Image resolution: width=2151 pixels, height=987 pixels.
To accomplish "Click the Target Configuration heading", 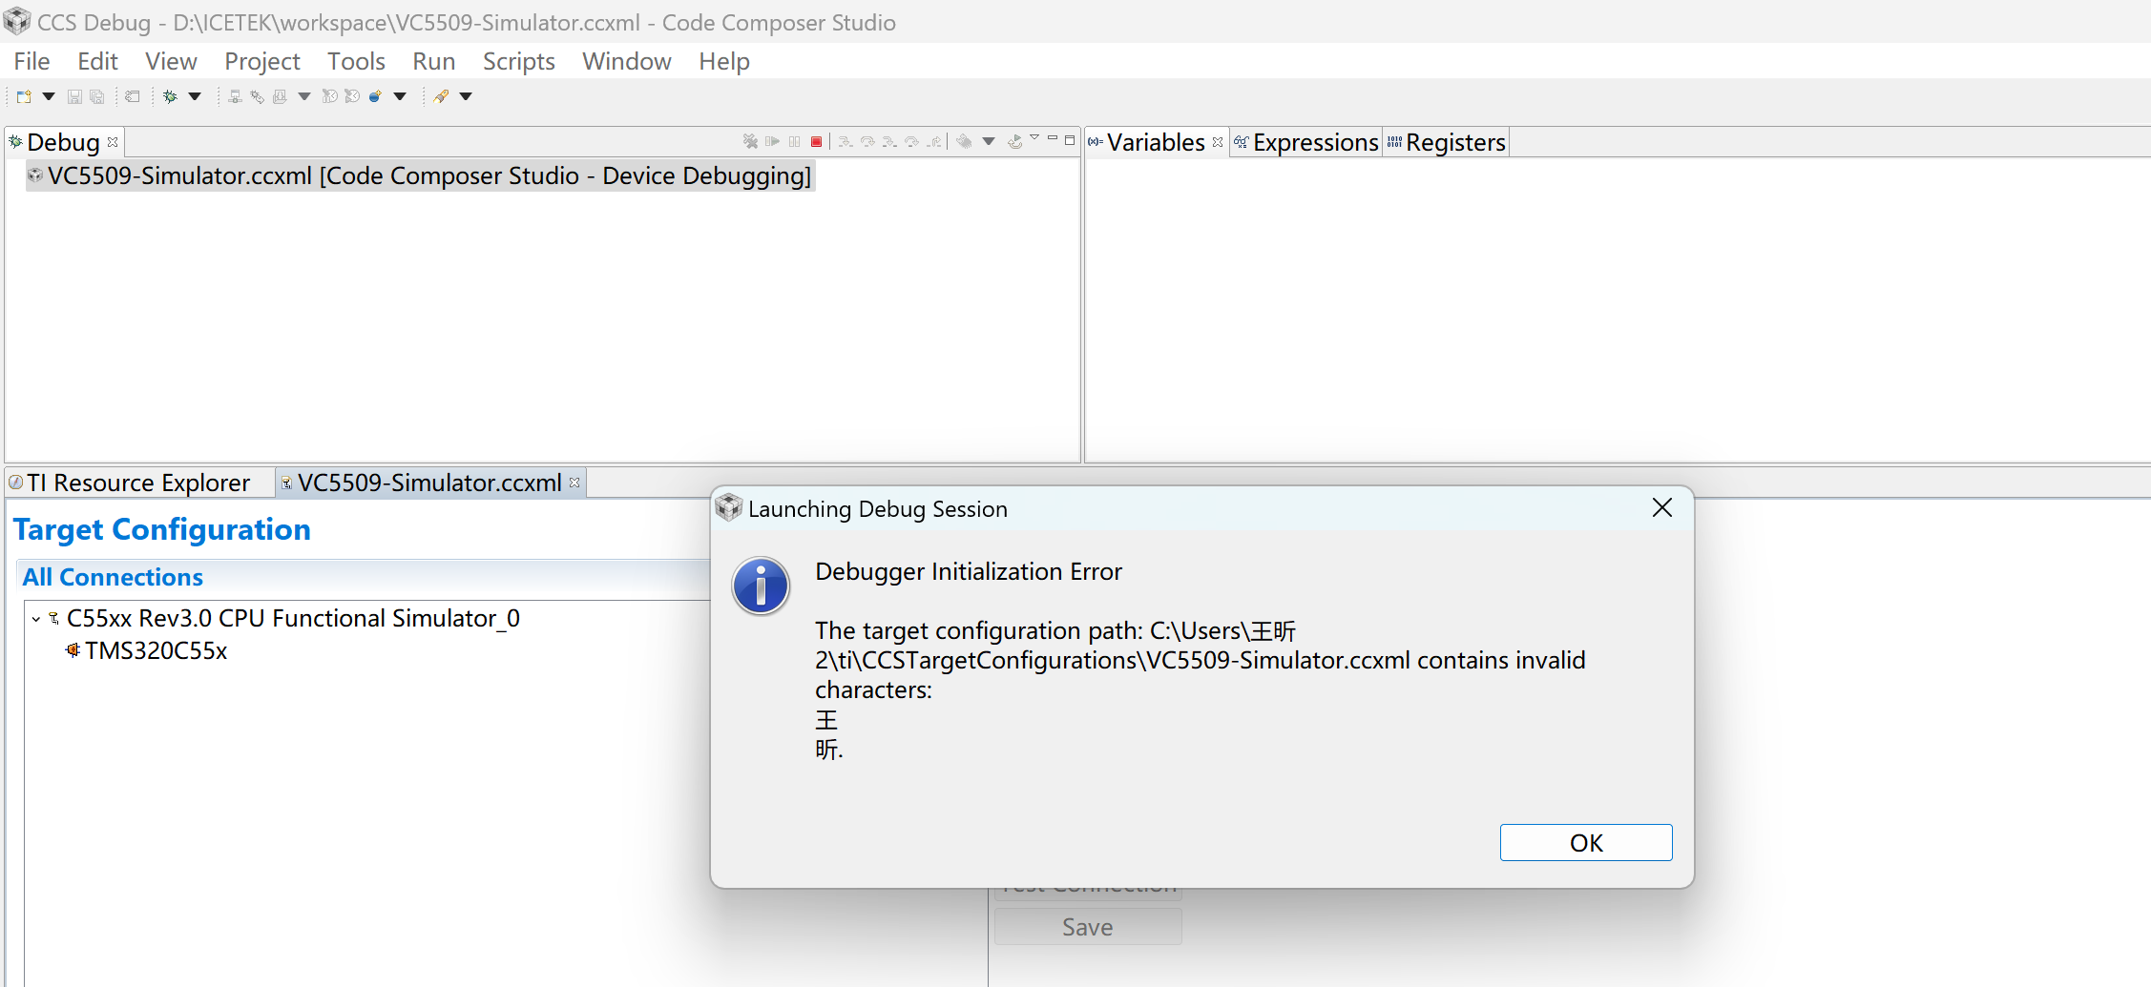I will pos(162,529).
